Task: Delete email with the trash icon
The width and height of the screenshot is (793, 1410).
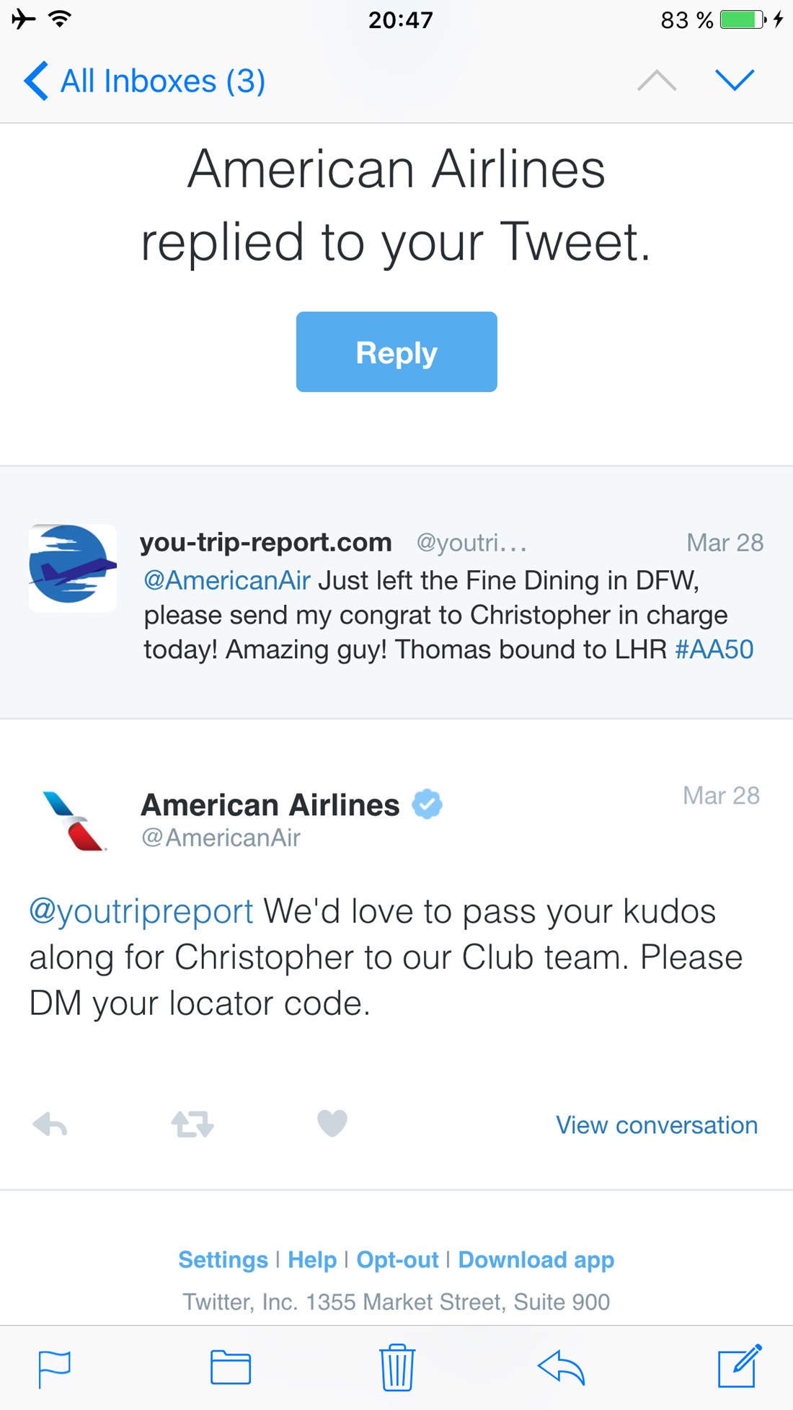Action: click(396, 1367)
